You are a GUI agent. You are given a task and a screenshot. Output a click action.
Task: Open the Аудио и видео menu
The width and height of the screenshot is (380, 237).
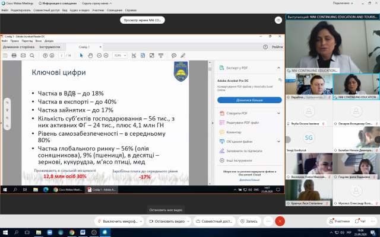80,11
